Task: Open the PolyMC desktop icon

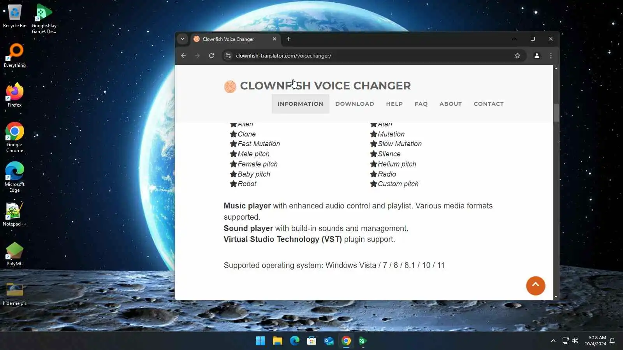Action: tap(15, 254)
